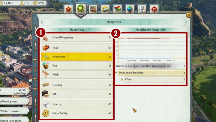Open the red star almanac tab
Image resolution: width=216 pixels, height=122 pixels.
point(68,9)
